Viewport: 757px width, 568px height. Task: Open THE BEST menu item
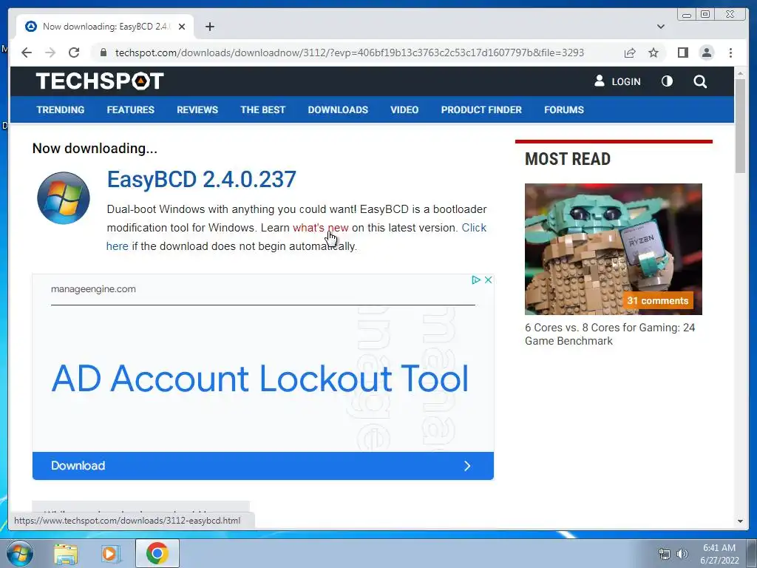263,109
